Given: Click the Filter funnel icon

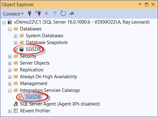Looking at the screenshot, I should point(55,14).
